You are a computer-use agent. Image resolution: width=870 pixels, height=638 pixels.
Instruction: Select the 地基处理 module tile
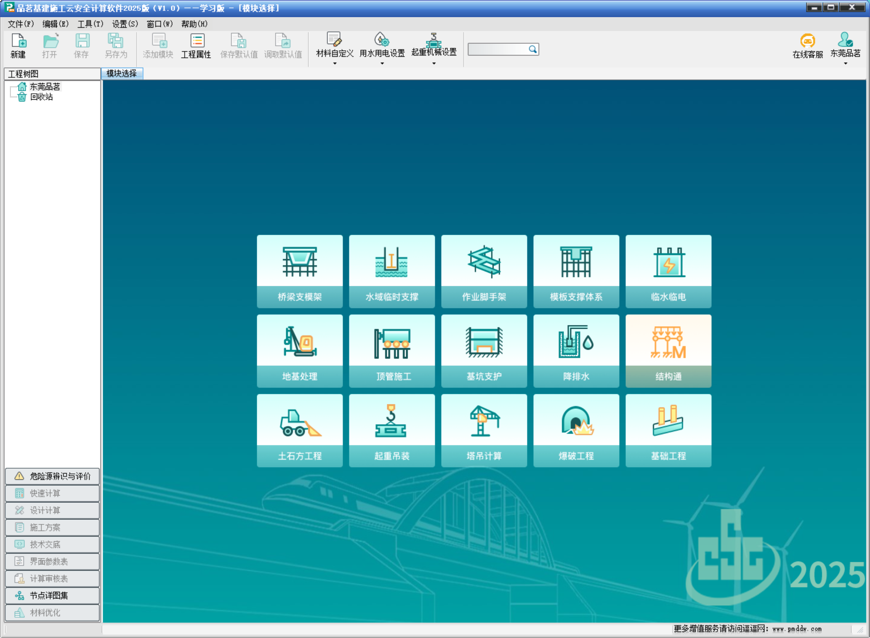[x=300, y=351]
